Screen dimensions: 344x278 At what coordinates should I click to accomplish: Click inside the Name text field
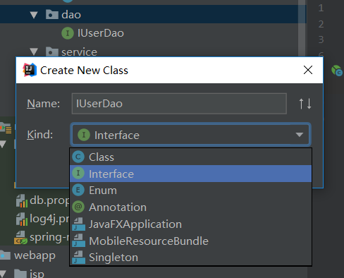coord(179,104)
